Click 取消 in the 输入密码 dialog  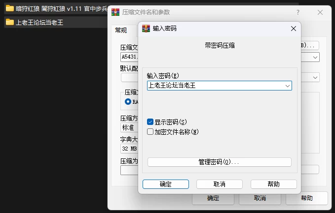(x=220, y=184)
